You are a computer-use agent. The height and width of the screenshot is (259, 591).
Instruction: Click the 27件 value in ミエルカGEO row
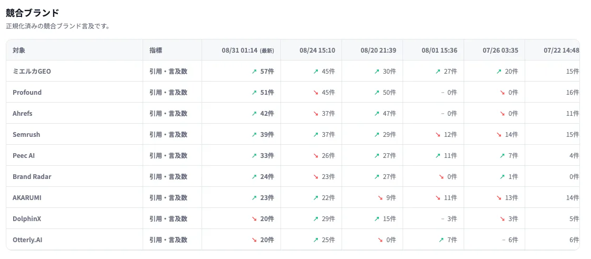pyautogui.click(x=450, y=71)
